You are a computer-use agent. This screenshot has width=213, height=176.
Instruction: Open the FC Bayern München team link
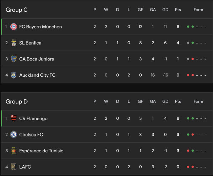point(40,27)
